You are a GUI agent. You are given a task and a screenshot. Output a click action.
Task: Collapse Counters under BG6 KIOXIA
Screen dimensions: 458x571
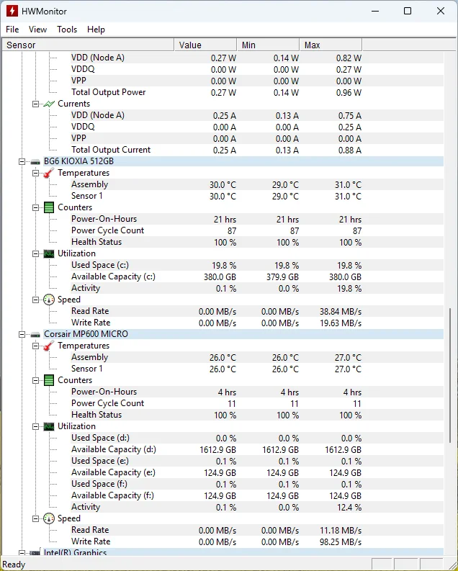36,207
